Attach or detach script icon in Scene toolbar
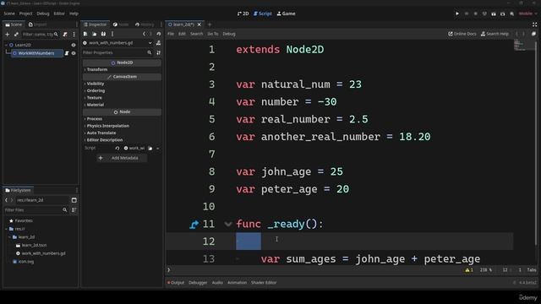This screenshot has width=541, height=304. click(x=65, y=35)
